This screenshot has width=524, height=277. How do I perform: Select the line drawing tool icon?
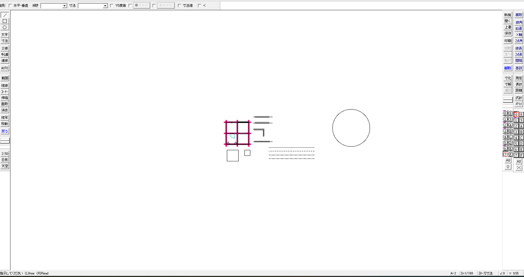click(x=5, y=15)
